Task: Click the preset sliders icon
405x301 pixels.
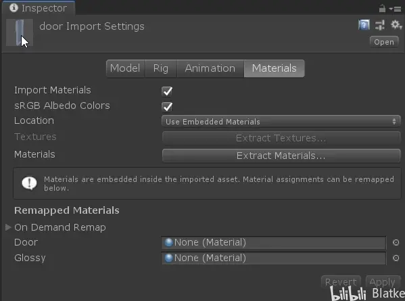Action: click(380, 25)
